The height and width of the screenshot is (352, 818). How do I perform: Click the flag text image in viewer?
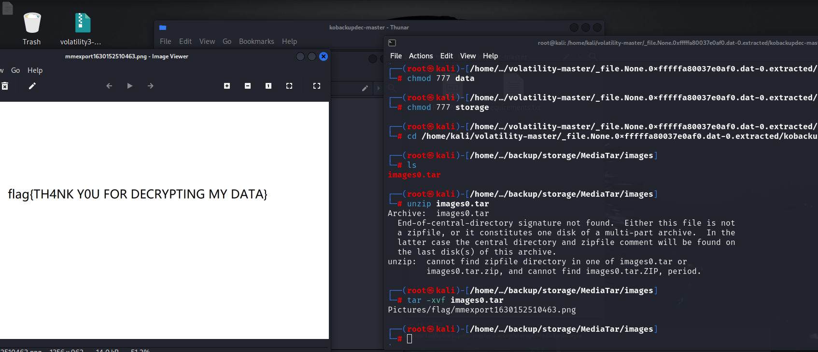[x=138, y=194]
